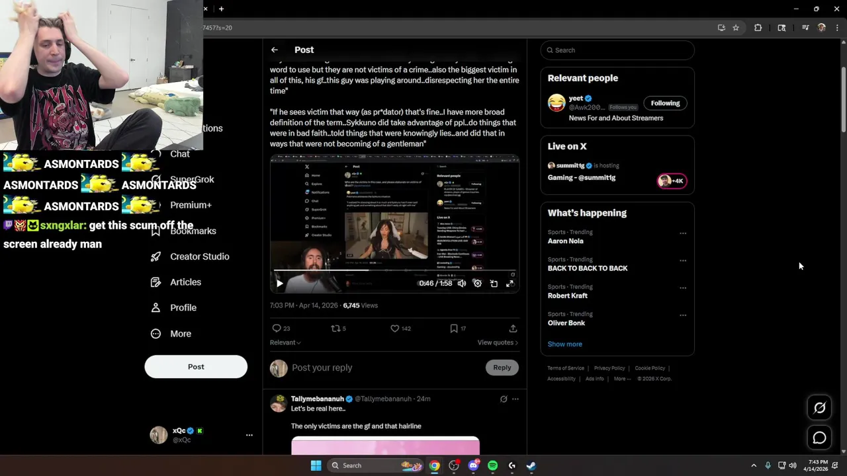847x476 pixels.
Task: Open Chrome media controls icon
Action: (805, 28)
